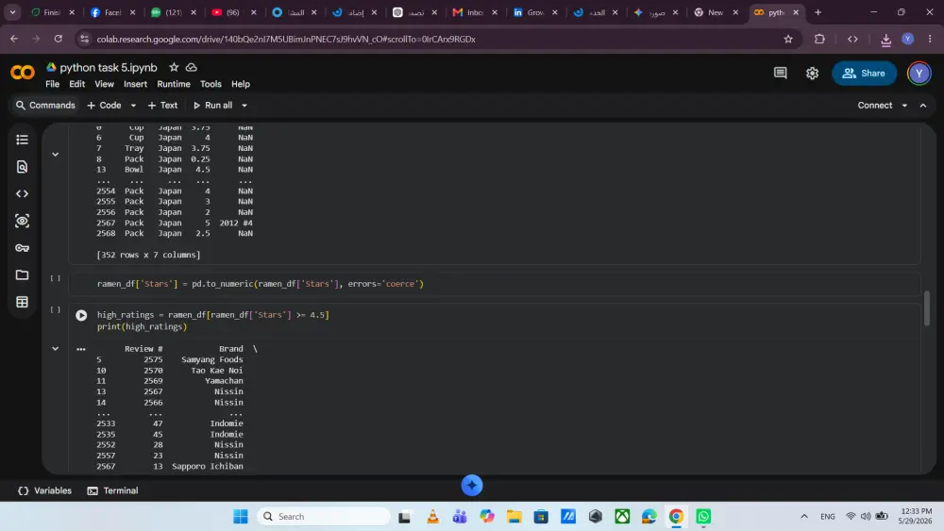944x531 pixels.
Task: Open the tab search dropdown
Action: [x=12, y=12]
